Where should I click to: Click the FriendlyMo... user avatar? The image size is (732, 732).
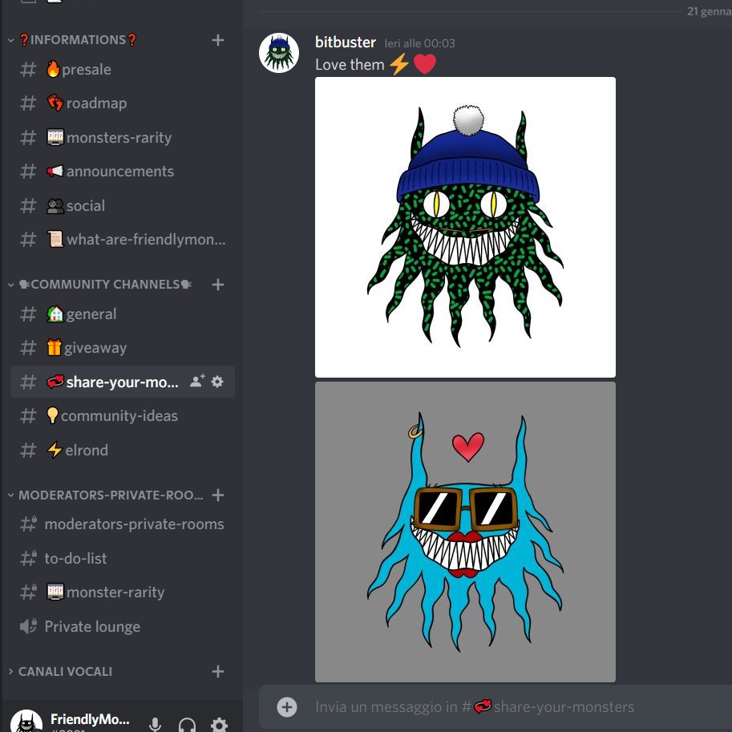tap(26, 722)
